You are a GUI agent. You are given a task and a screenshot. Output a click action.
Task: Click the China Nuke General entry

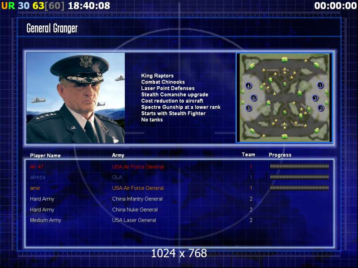135,209
